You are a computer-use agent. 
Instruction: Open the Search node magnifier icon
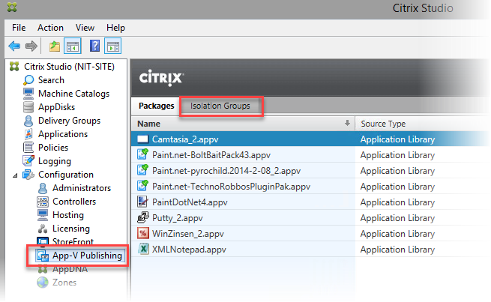pyautogui.click(x=28, y=80)
